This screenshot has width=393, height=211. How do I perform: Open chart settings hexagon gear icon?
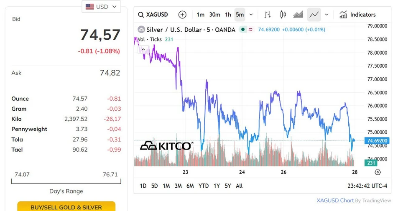coord(378,172)
